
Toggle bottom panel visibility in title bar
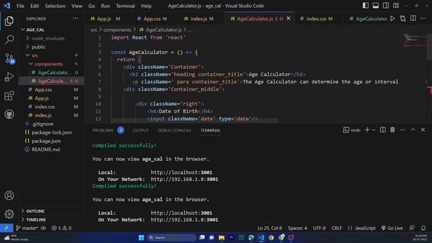tap(375, 5)
